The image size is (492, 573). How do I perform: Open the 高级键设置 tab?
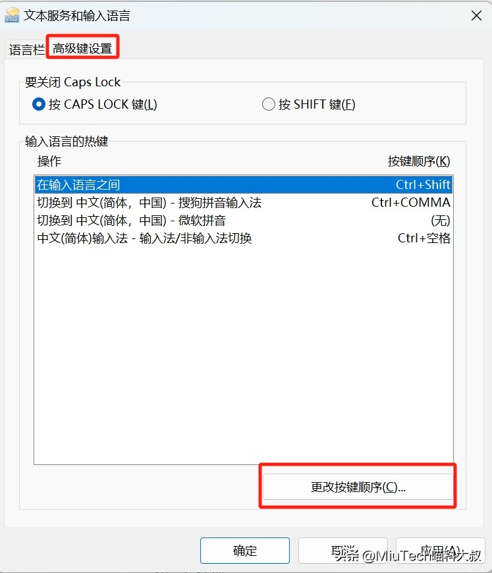point(82,48)
